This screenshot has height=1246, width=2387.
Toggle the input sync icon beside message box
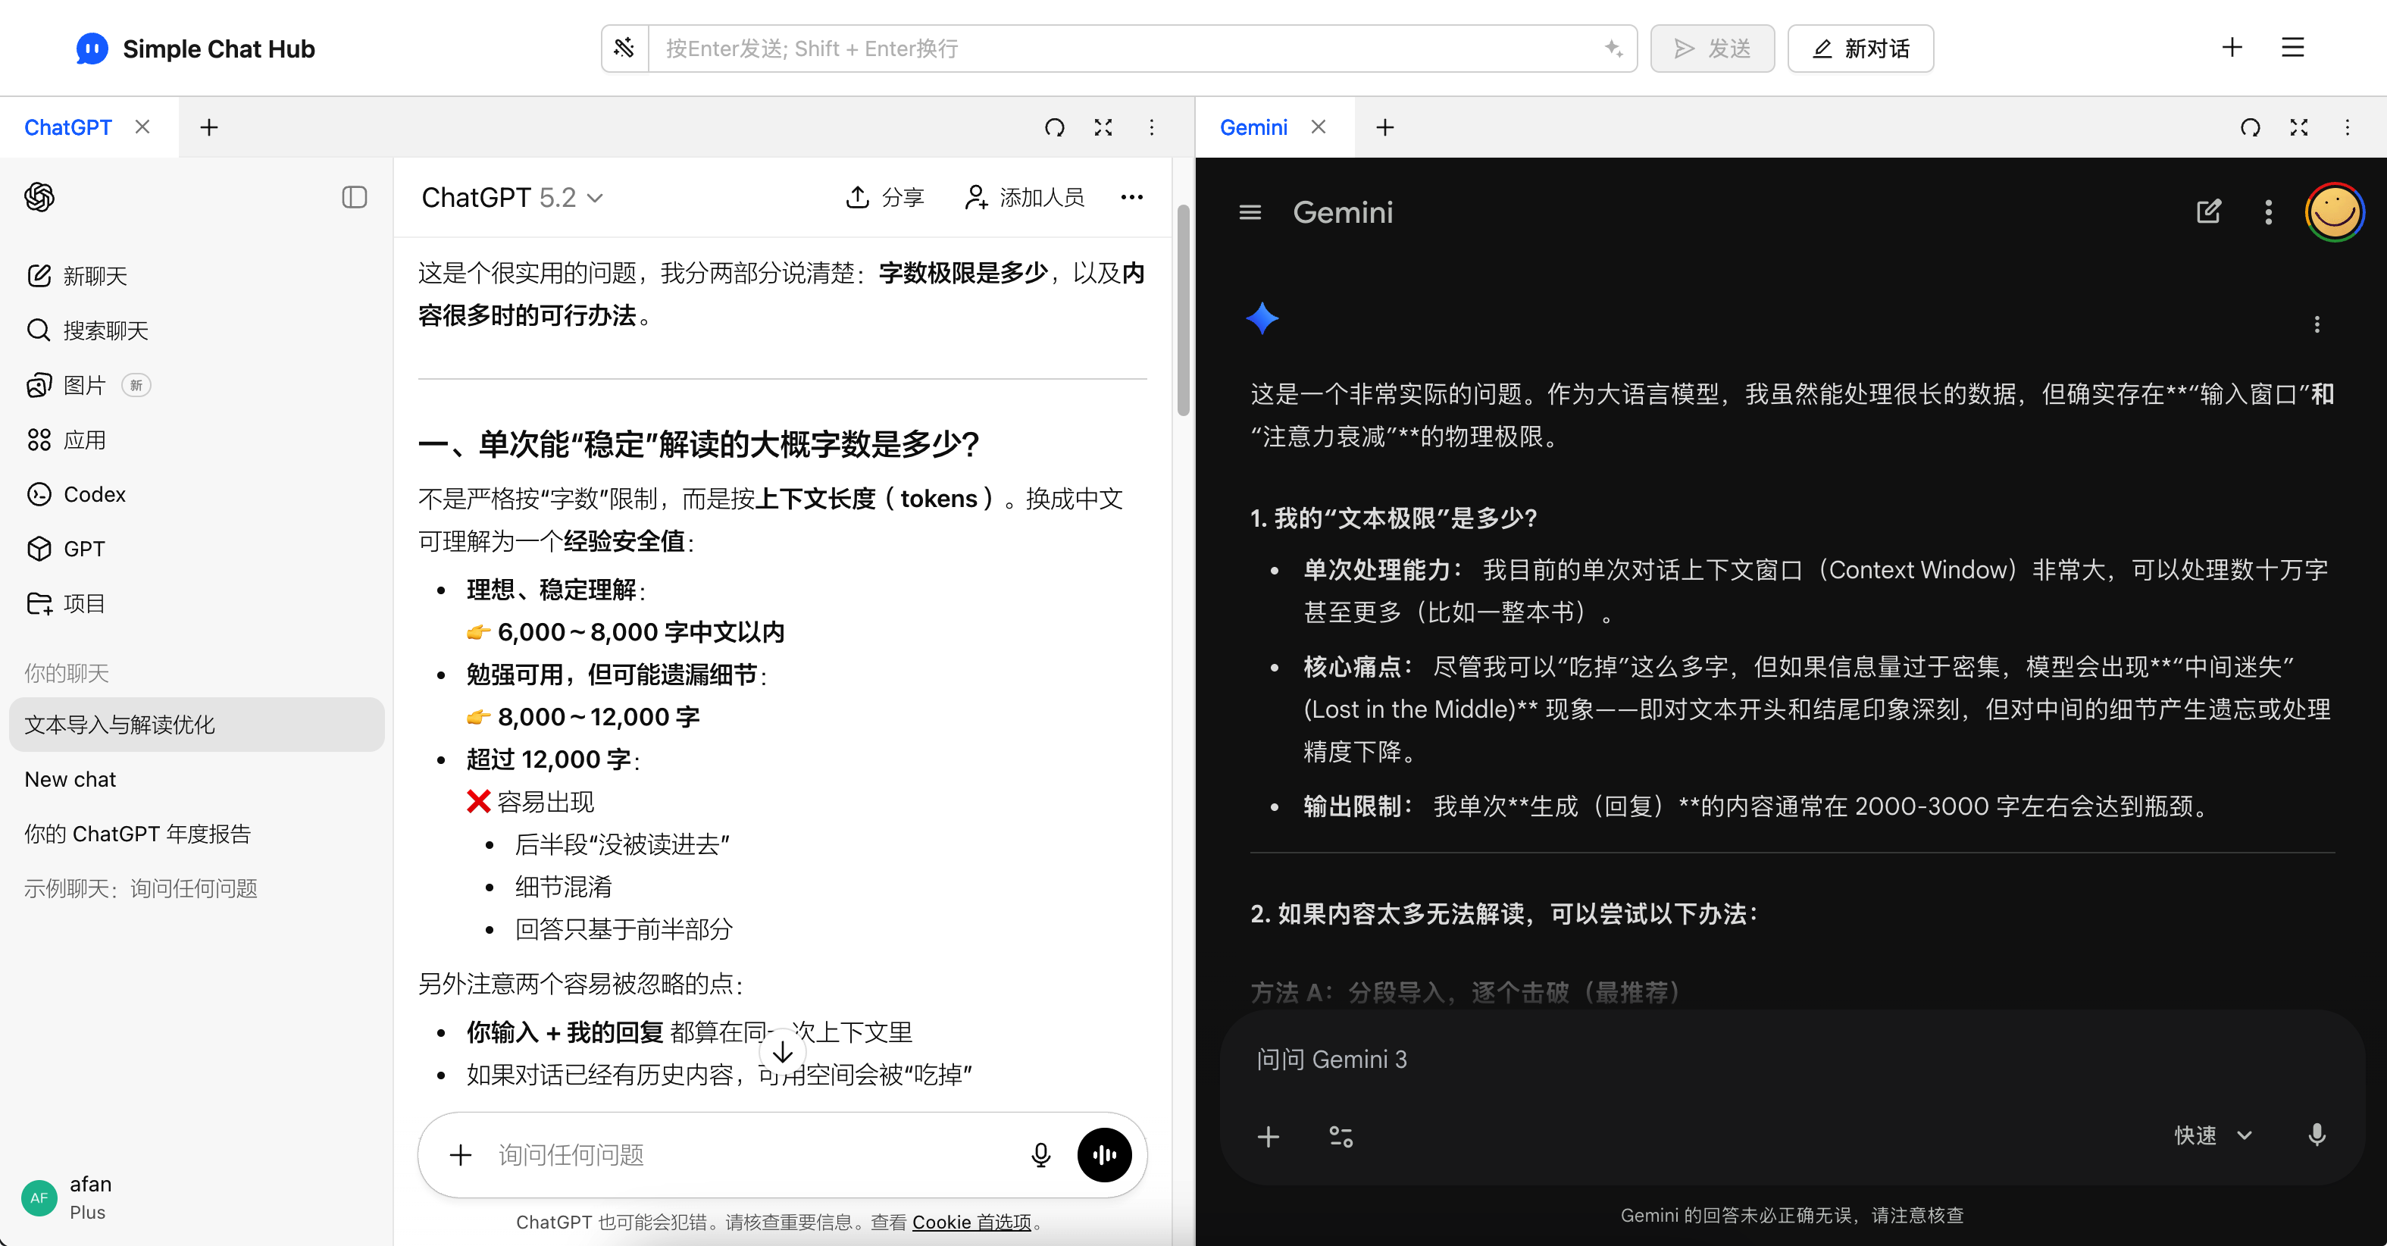(624, 49)
